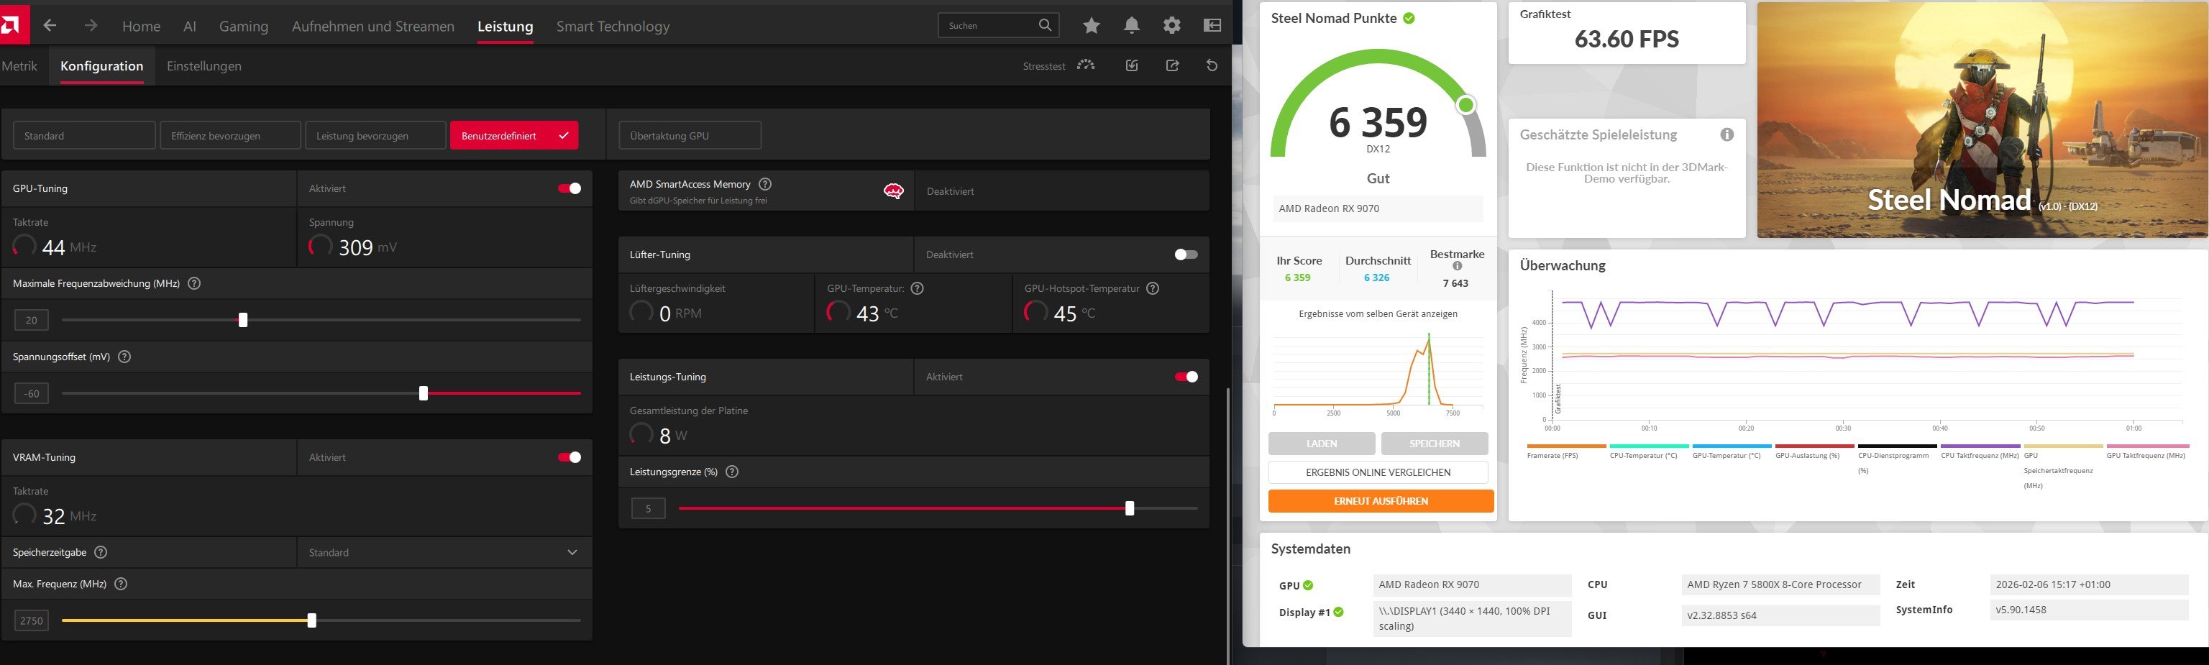Open the AI tab
The width and height of the screenshot is (2209, 665).
[190, 27]
